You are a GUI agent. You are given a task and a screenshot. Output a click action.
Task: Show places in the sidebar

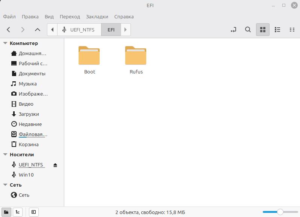coord(6,212)
